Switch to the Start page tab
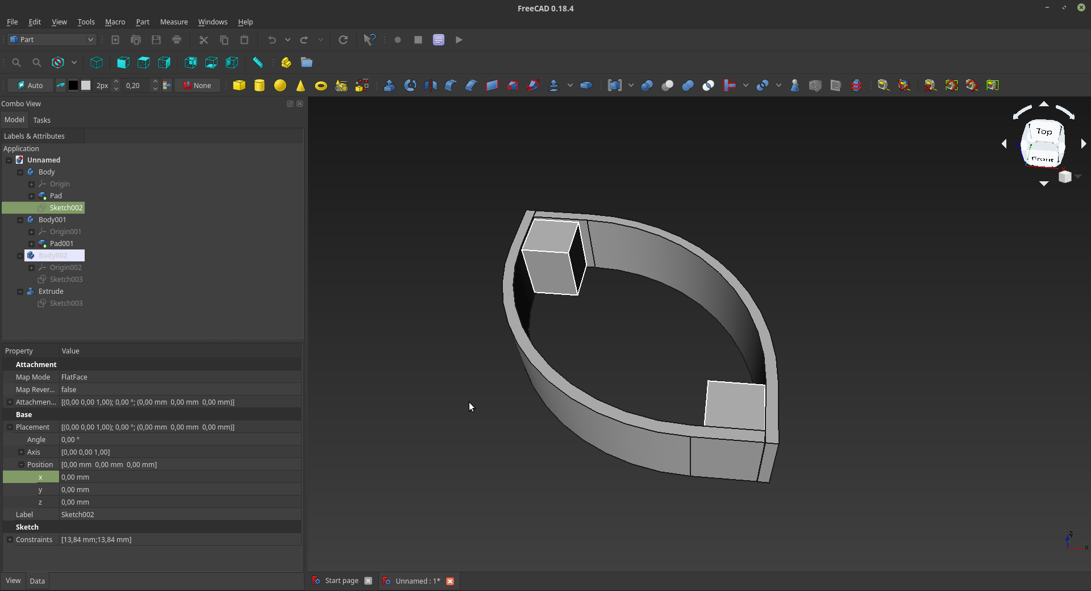The width and height of the screenshot is (1091, 591). [342, 581]
